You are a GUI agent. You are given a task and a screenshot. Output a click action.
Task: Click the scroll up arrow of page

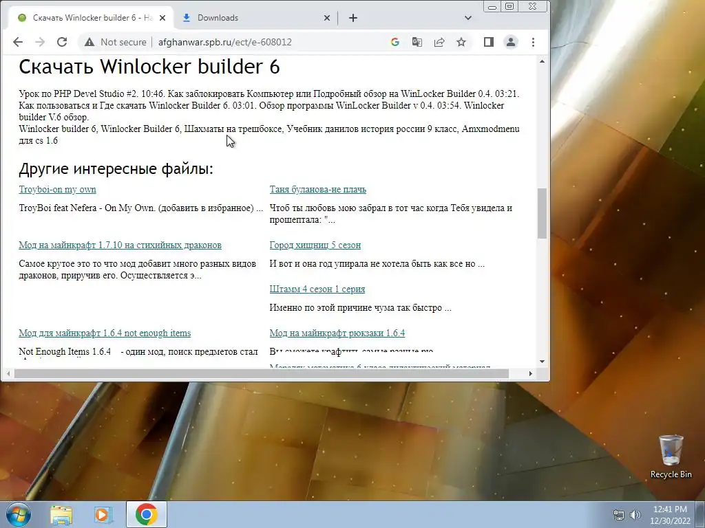click(542, 61)
